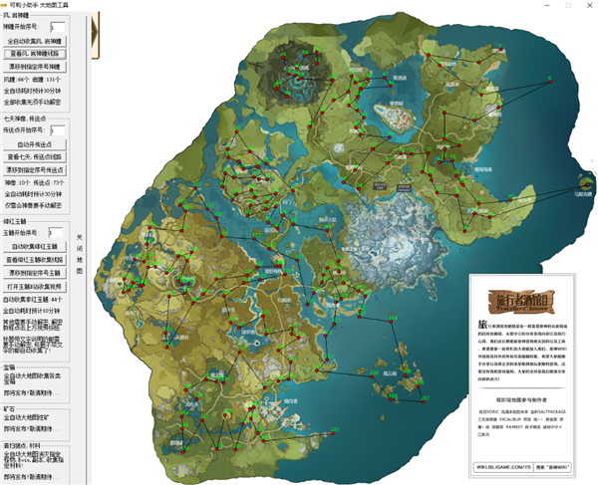Click the far northeast marker numbered 6
The height and width of the screenshot is (485, 598).
pos(550,82)
